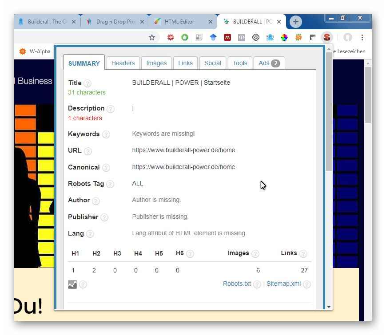Click the green circle extension icon
Image resolution: width=386 pixels, height=335 pixels.
pyautogui.click(x=184, y=37)
